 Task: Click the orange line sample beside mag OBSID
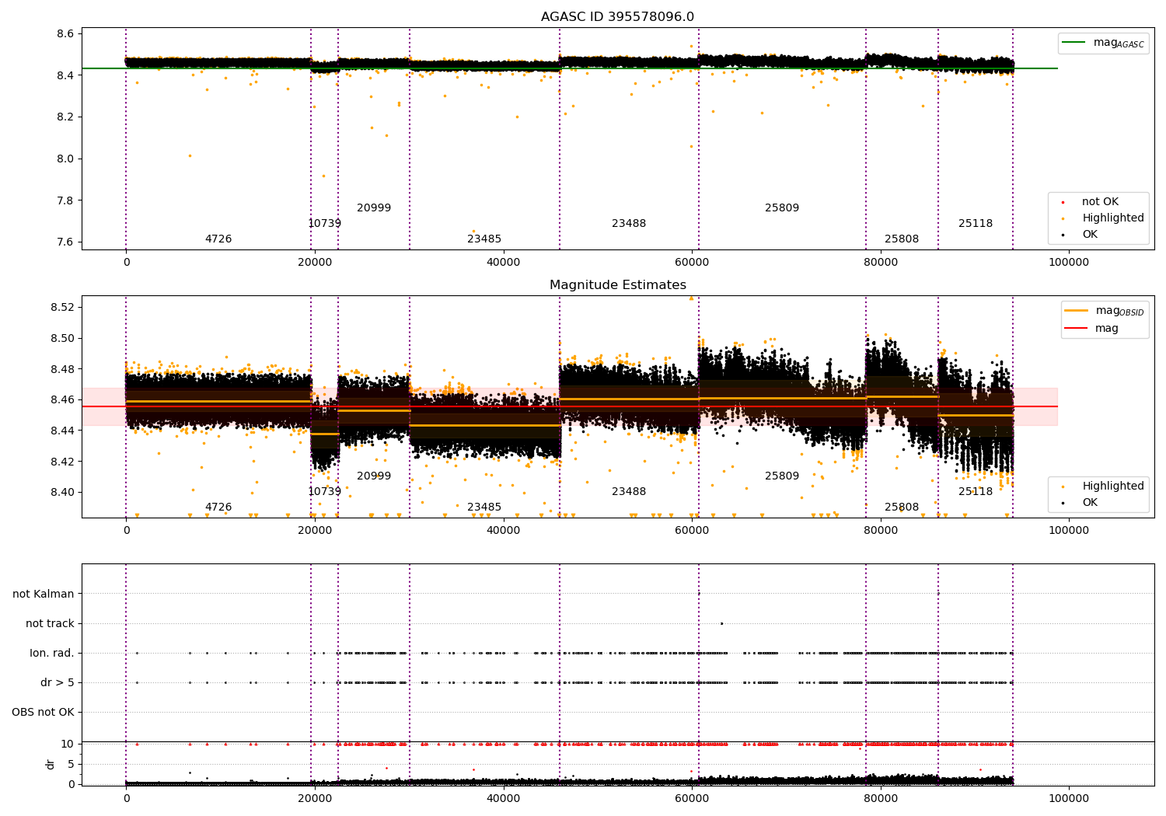(1076, 311)
